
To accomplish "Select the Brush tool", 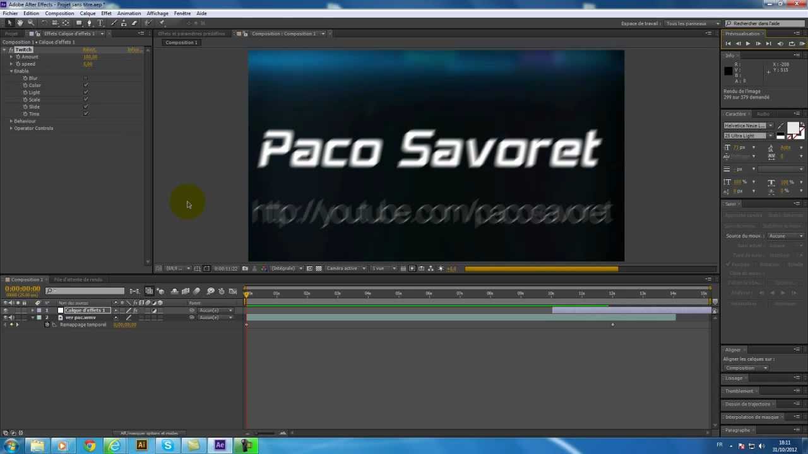I will pyautogui.click(x=114, y=23).
